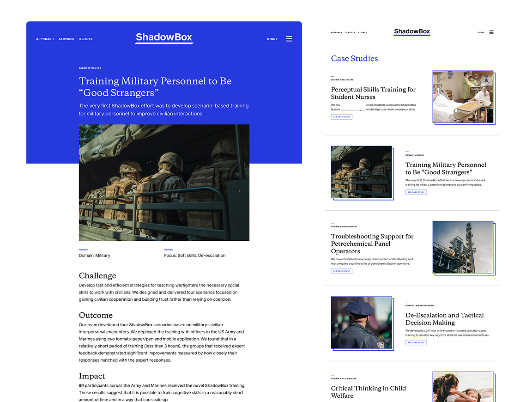
Task: Open Store link in blue header
Action: click(x=272, y=39)
